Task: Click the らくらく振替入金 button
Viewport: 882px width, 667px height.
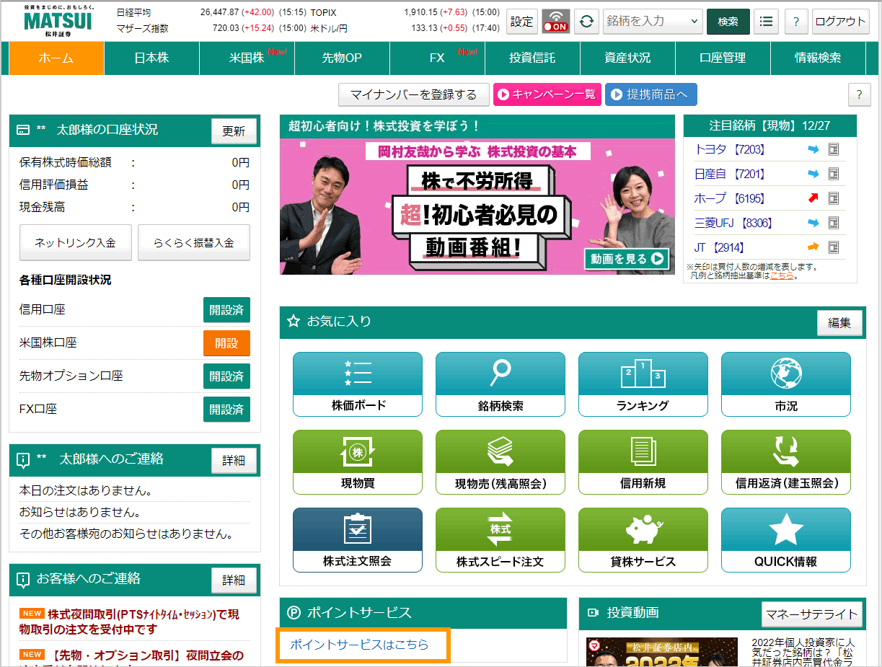Action: point(194,242)
